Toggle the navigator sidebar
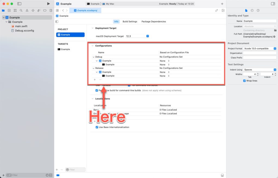The image size is (278, 178). click(x=19, y=4)
